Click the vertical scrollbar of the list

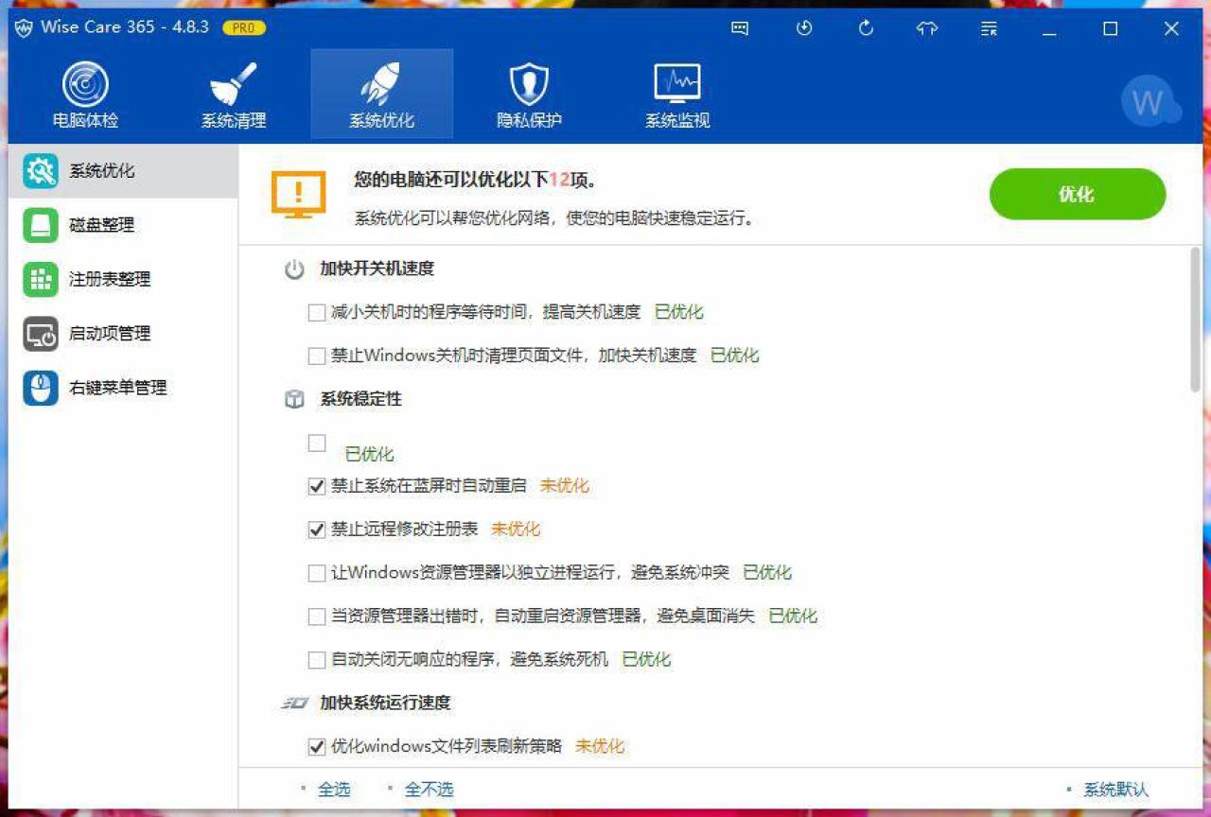[x=1195, y=322]
